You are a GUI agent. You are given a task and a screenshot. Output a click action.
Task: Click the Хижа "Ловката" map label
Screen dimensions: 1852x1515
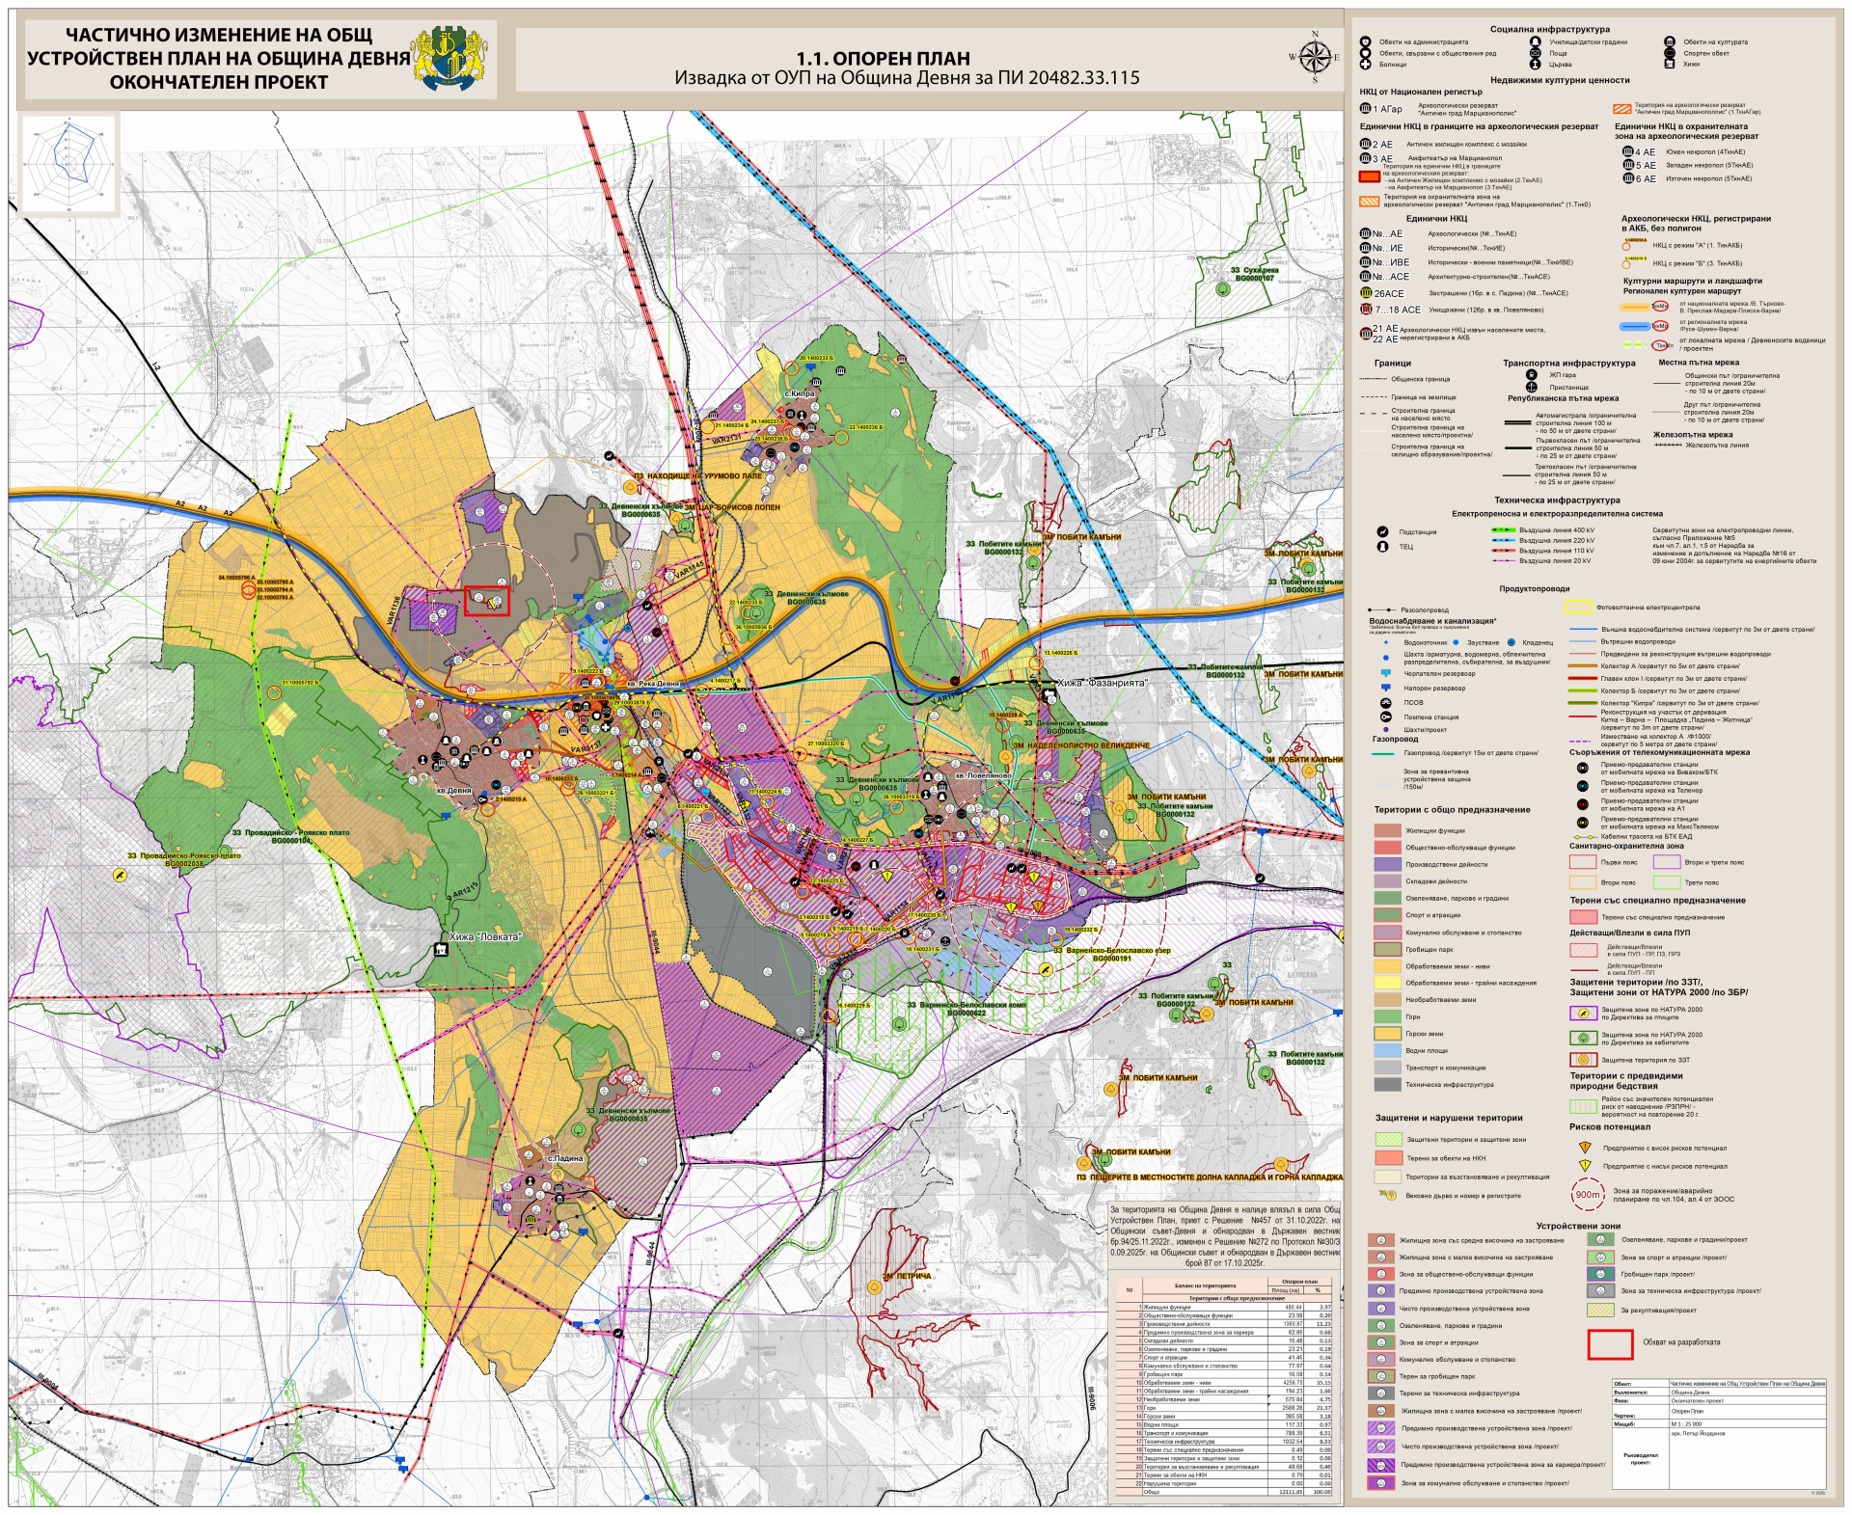click(x=485, y=936)
